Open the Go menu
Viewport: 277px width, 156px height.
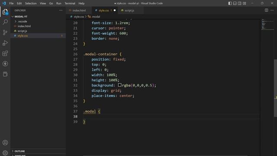point(51,3)
